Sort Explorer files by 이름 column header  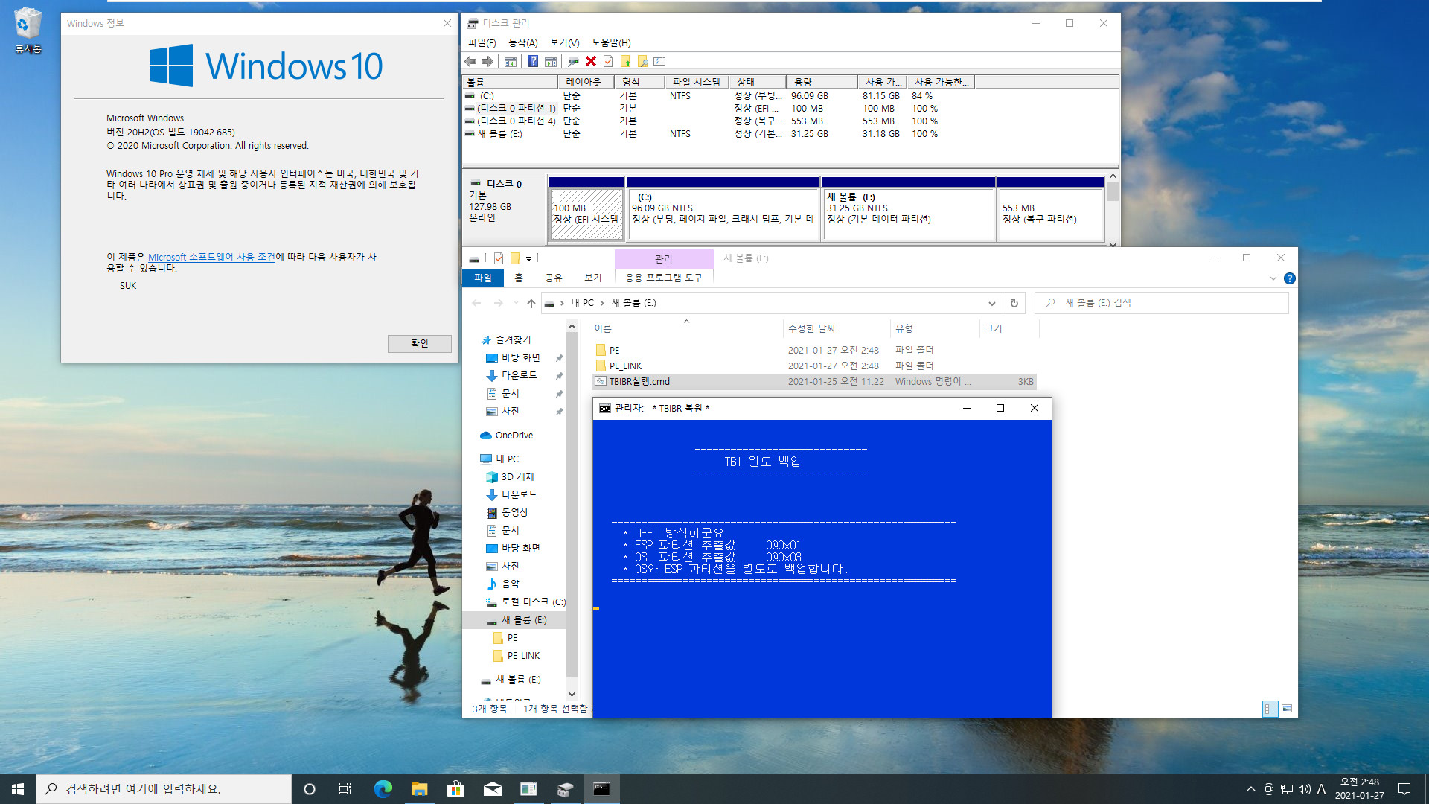(x=685, y=328)
